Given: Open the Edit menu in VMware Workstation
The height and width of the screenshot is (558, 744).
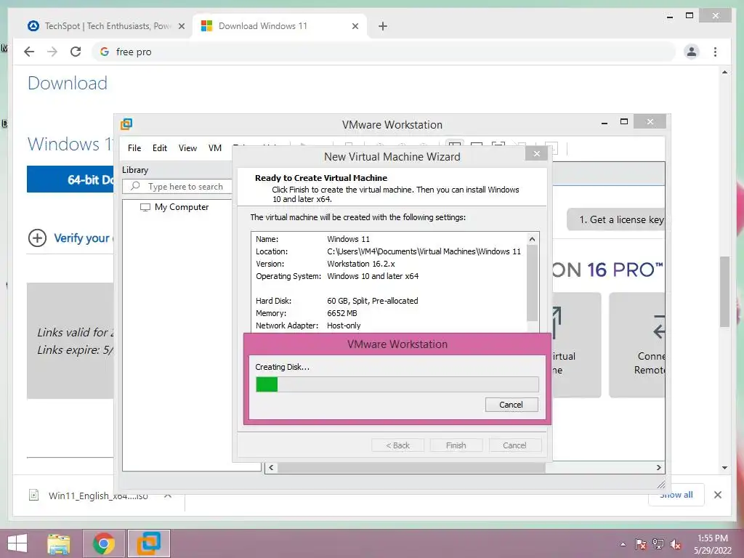Looking at the screenshot, I should (159, 148).
